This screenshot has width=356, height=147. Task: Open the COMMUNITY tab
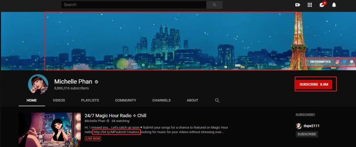click(126, 100)
